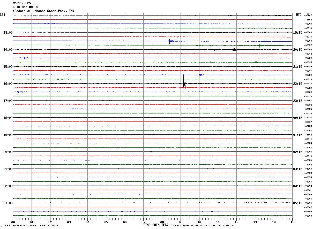
Task: Click the Each Vertical Division microvolts note
Action: coord(33,225)
